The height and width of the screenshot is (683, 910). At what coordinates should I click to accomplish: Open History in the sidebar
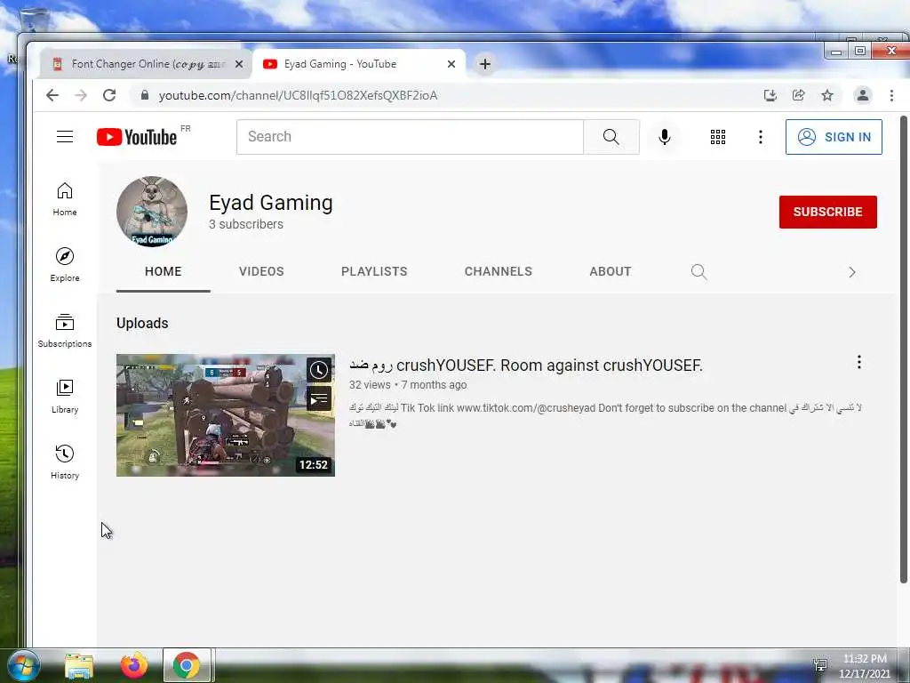coord(64,462)
